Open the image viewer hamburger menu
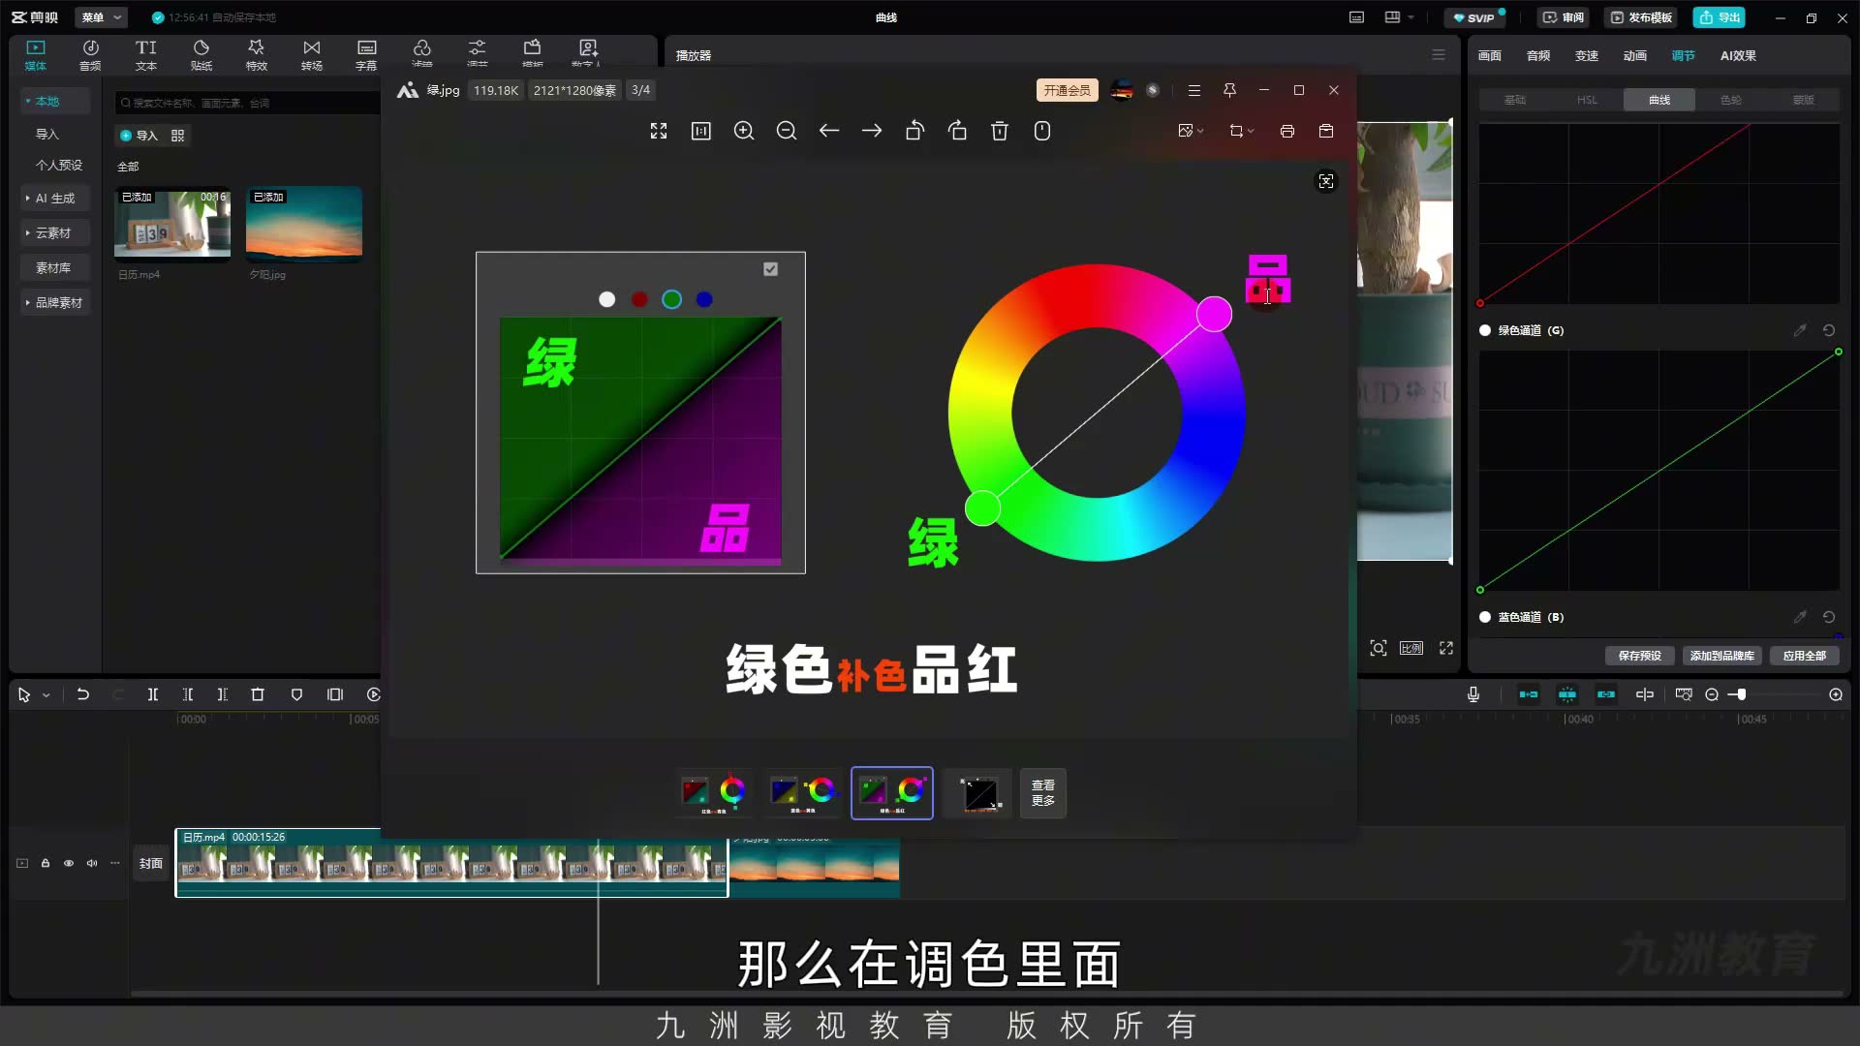Image resolution: width=1860 pixels, height=1046 pixels. [x=1194, y=90]
